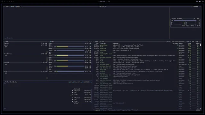Click the kill option at proc bottom
Image resolution: width=205 pixels, height=115 pixels.
pos(119,110)
